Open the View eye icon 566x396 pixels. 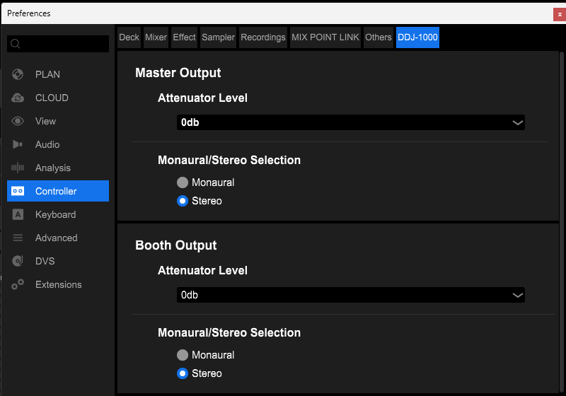pos(18,121)
